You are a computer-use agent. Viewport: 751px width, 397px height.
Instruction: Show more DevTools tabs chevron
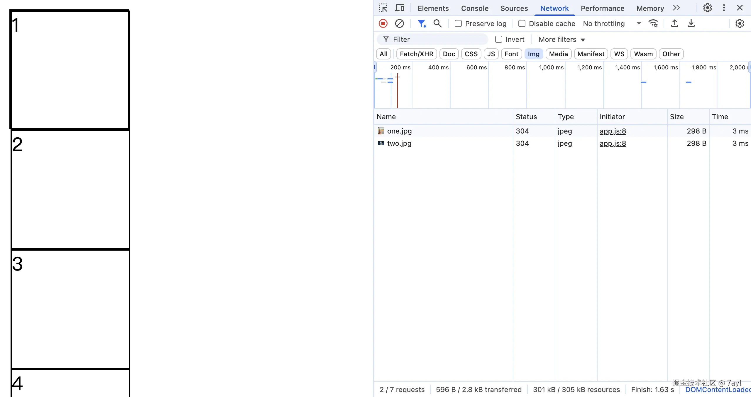pos(676,8)
